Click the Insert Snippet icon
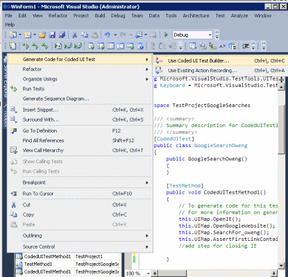Screen dimensions: 288x277 pos(14,110)
